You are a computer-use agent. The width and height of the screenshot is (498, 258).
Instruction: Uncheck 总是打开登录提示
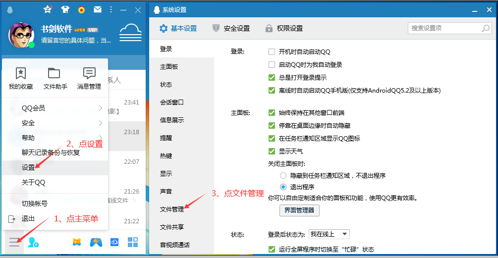(272, 77)
